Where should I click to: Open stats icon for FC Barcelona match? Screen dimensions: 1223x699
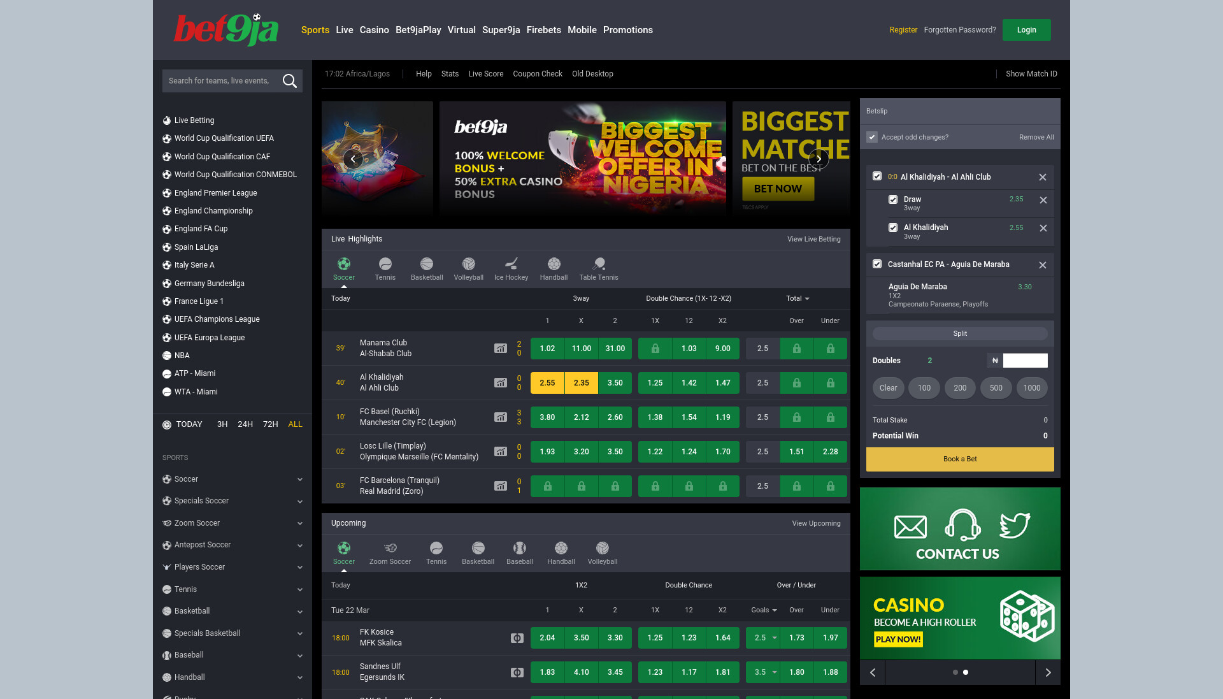(501, 486)
